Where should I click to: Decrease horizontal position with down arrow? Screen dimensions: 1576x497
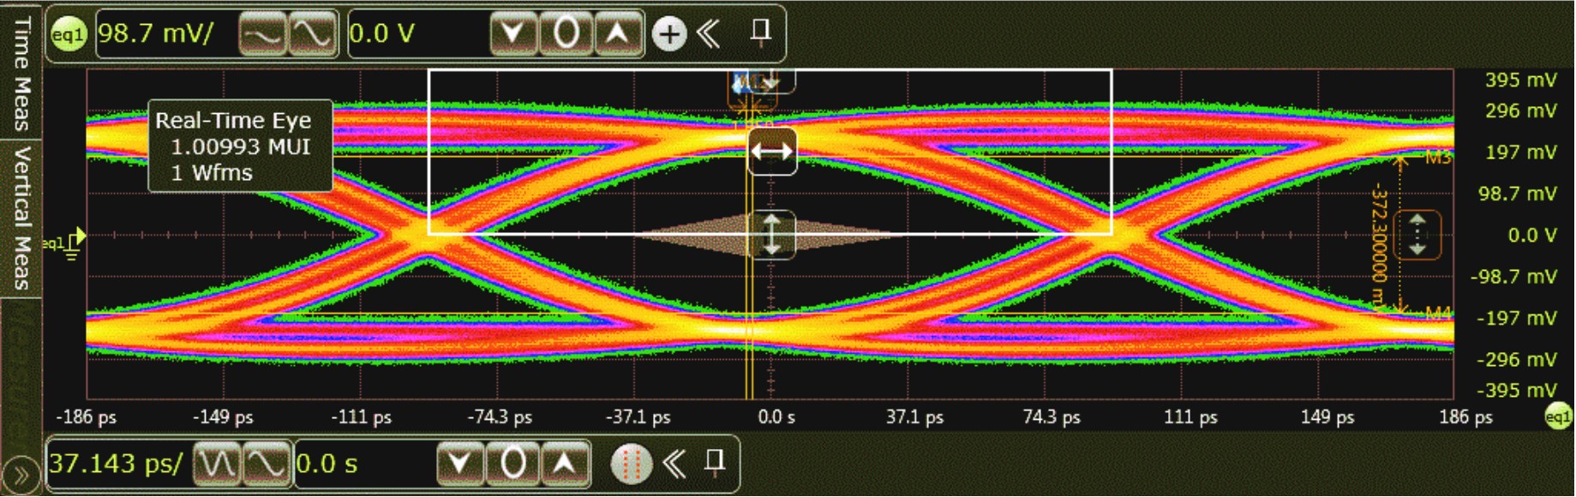[x=460, y=464]
